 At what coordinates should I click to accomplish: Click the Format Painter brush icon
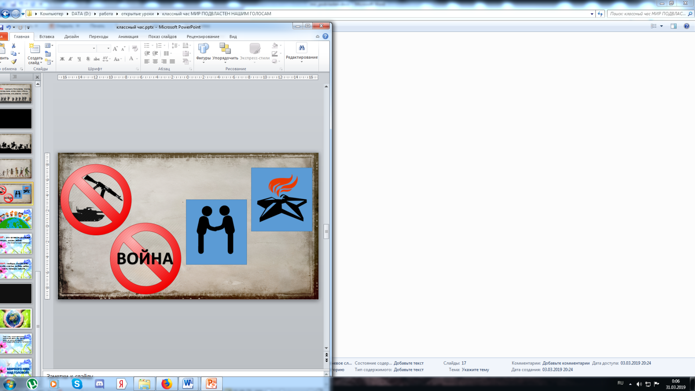click(x=14, y=62)
